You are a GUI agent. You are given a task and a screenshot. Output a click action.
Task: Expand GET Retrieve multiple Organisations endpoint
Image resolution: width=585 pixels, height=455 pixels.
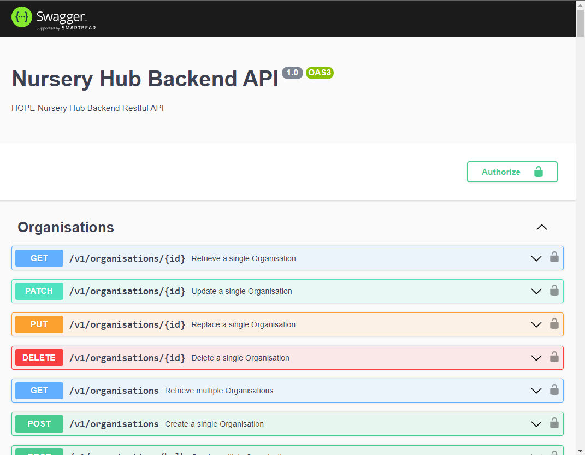536,390
